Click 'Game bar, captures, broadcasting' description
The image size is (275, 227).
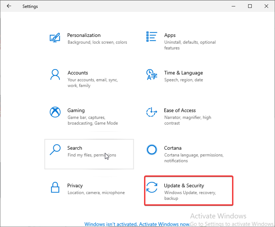[x=93, y=120]
